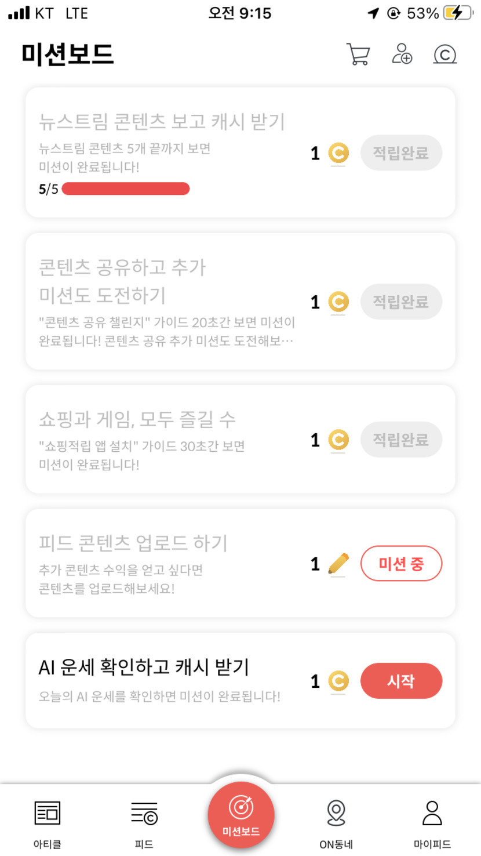Open the AI 운세 확인하고 캐시 받기 card title
The width and height of the screenshot is (481, 856).
(x=144, y=668)
